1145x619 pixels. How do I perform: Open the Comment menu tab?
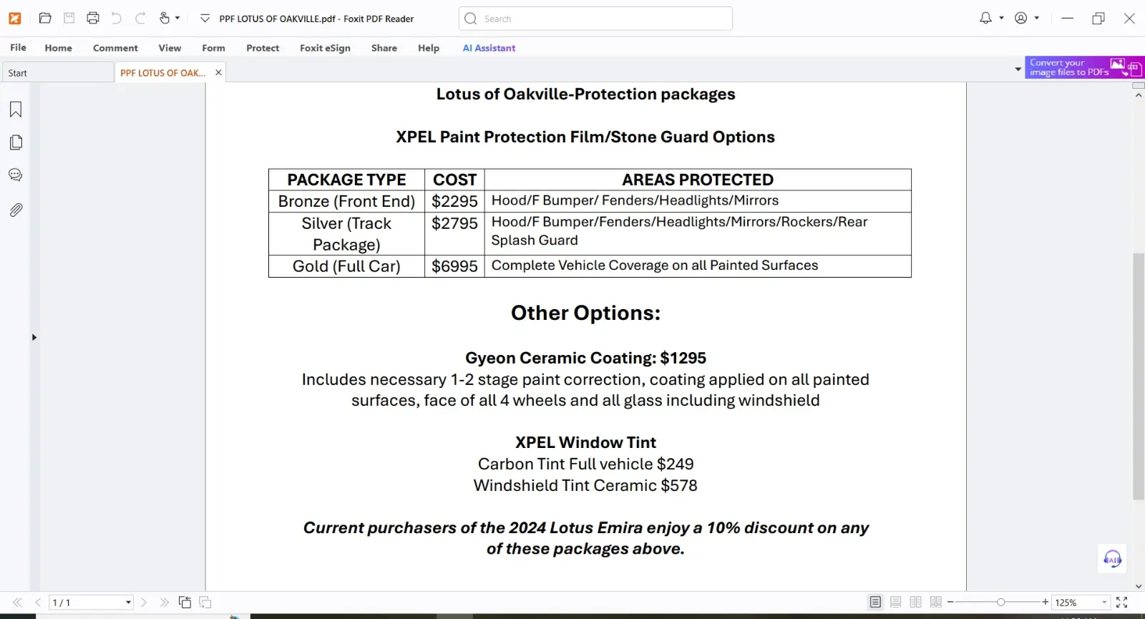pos(115,48)
